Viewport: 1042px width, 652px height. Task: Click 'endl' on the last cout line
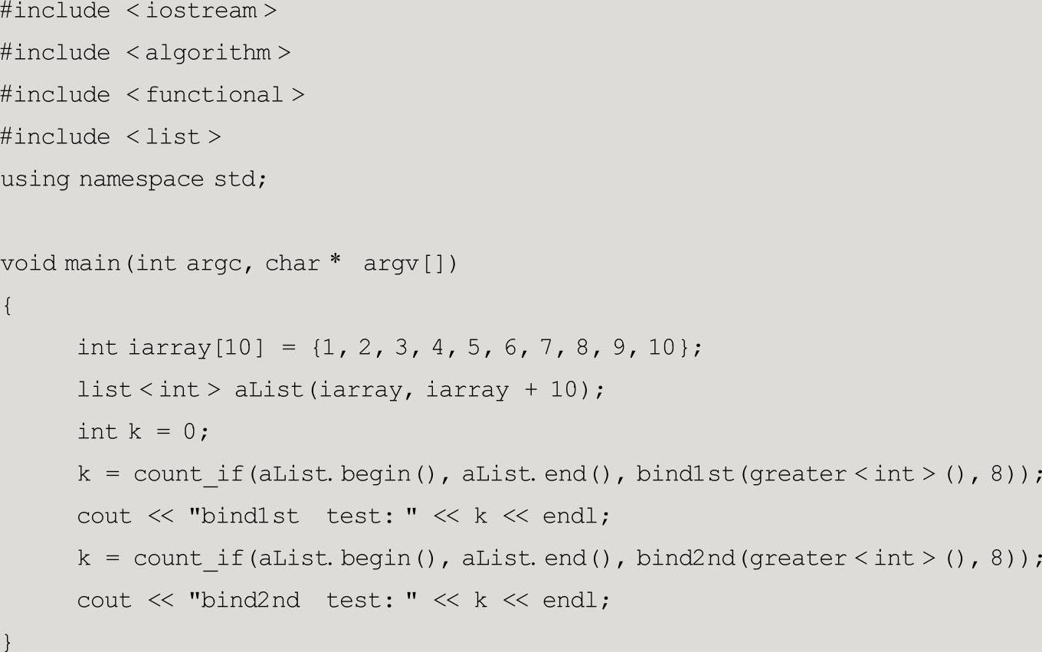[575, 601]
